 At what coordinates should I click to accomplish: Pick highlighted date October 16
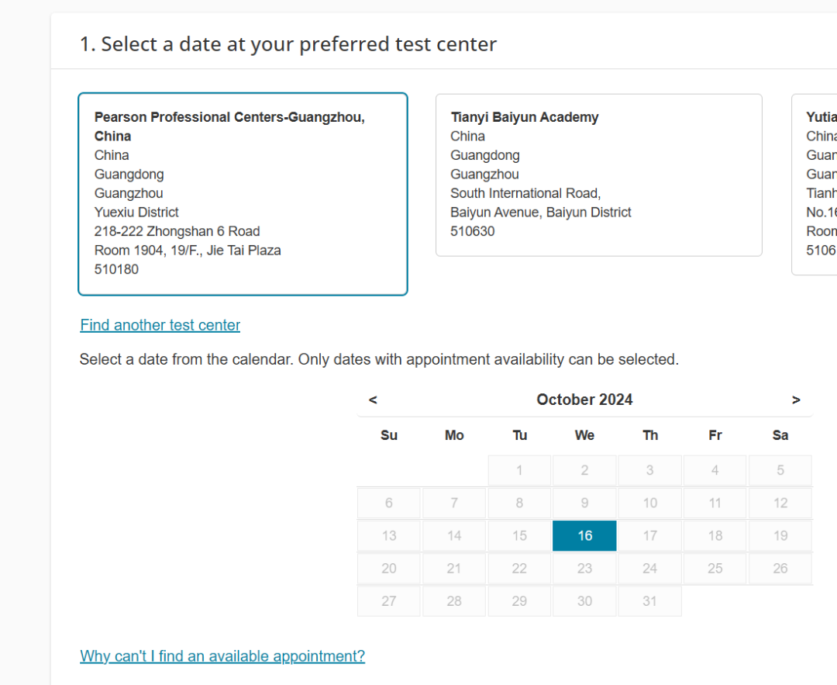pyautogui.click(x=584, y=535)
